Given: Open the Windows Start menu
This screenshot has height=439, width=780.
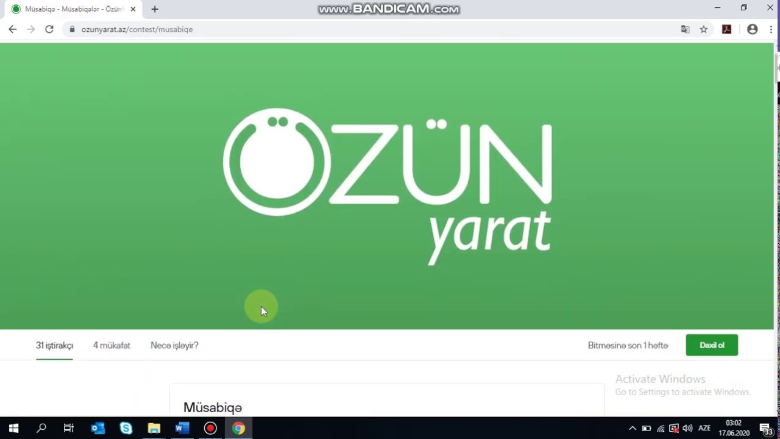Looking at the screenshot, I should pyautogui.click(x=13, y=428).
